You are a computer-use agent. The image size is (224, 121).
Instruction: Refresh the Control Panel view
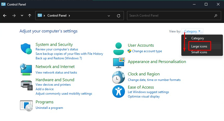[x=119, y=16]
